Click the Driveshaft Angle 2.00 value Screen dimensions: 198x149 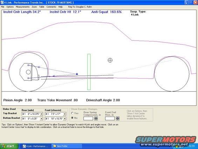103,100
